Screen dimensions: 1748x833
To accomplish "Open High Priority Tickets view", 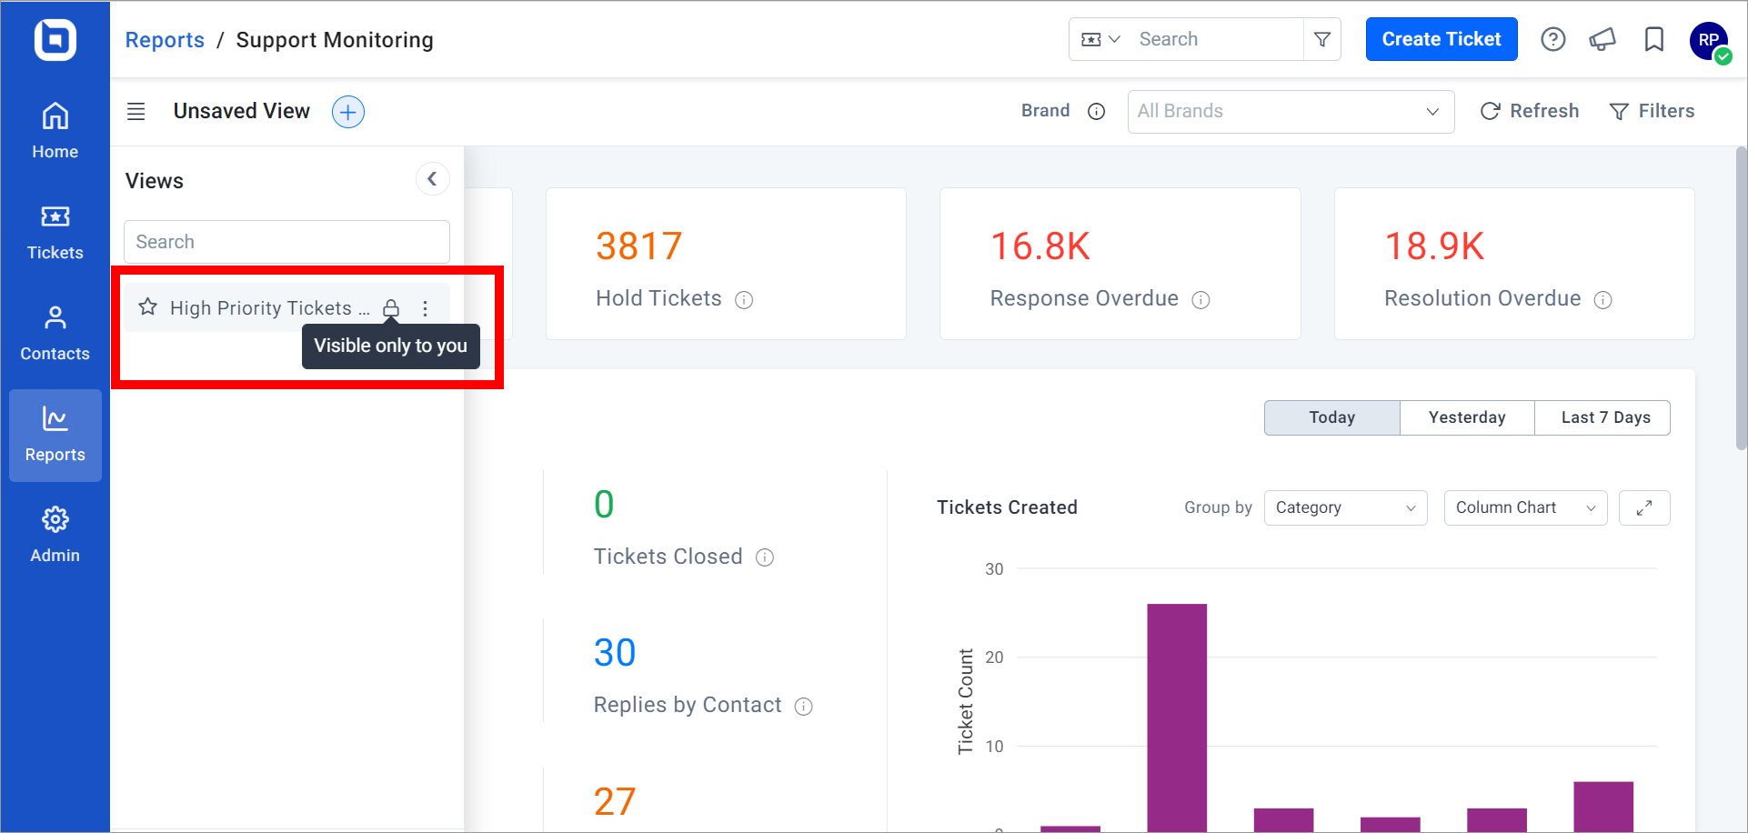I will [x=270, y=308].
